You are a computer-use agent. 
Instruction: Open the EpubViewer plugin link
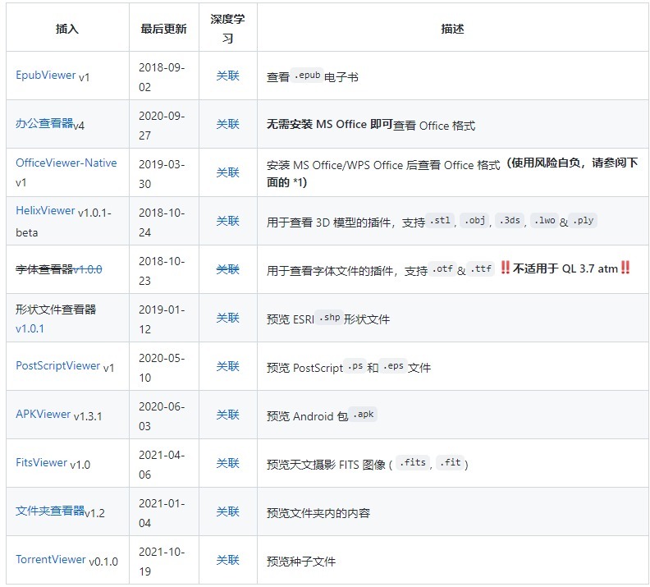tap(46, 75)
